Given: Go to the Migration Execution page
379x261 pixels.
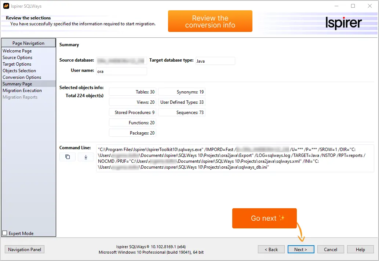Looking at the screenshot, I should click(x=22, y=91).
